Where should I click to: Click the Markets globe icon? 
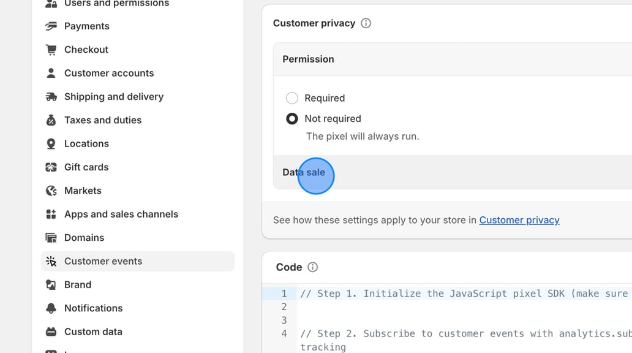coord(51,191)
